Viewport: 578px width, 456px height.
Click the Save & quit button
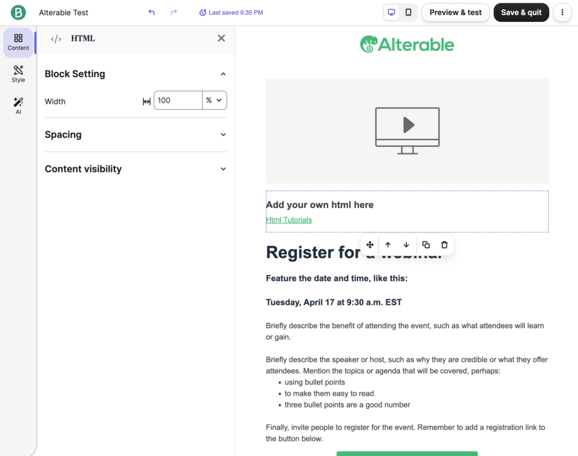[x=521, y=12]
